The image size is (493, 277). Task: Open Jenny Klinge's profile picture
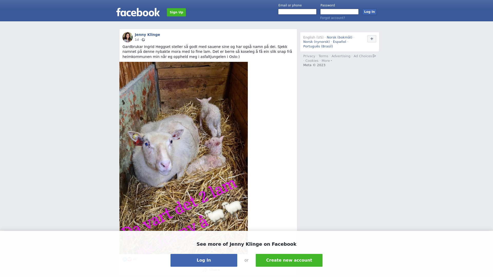128,37
